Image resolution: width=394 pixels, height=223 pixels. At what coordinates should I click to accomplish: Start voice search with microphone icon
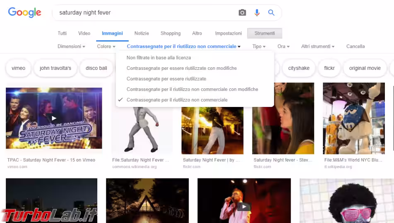(257, 12)
